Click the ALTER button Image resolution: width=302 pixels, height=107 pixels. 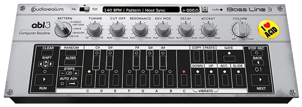[70, 62]
